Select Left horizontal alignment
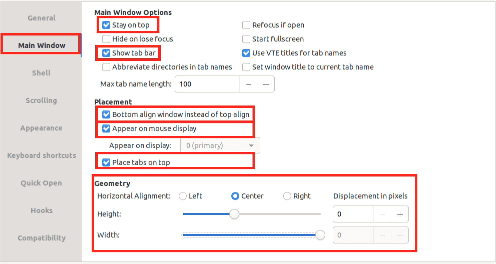This screenshot has width=496, height=264. (x=182, y=196)
